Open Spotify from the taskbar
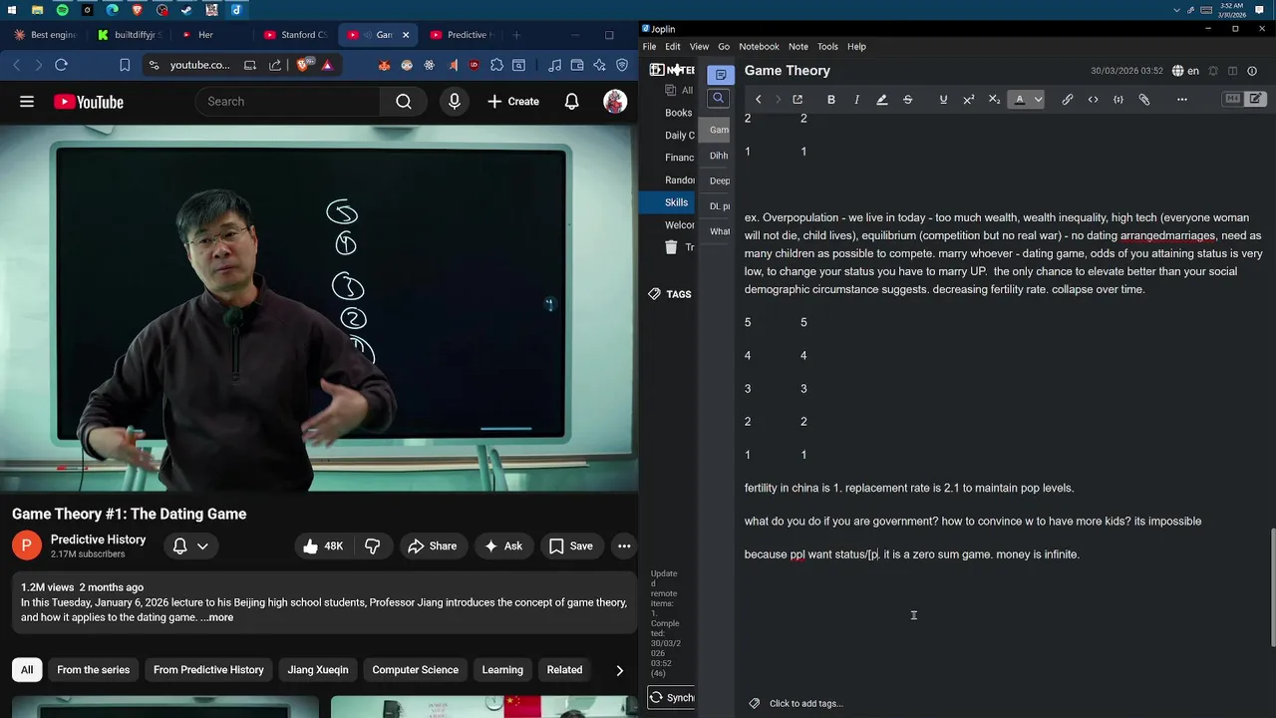 (62, 10)
